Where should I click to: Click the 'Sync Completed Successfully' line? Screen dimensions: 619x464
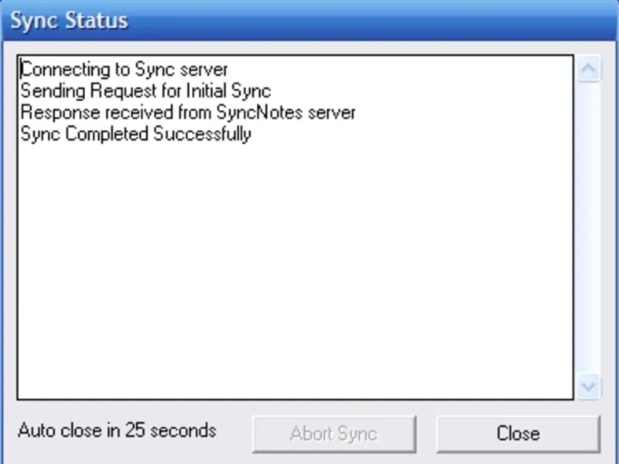click(x=136, y=134)
